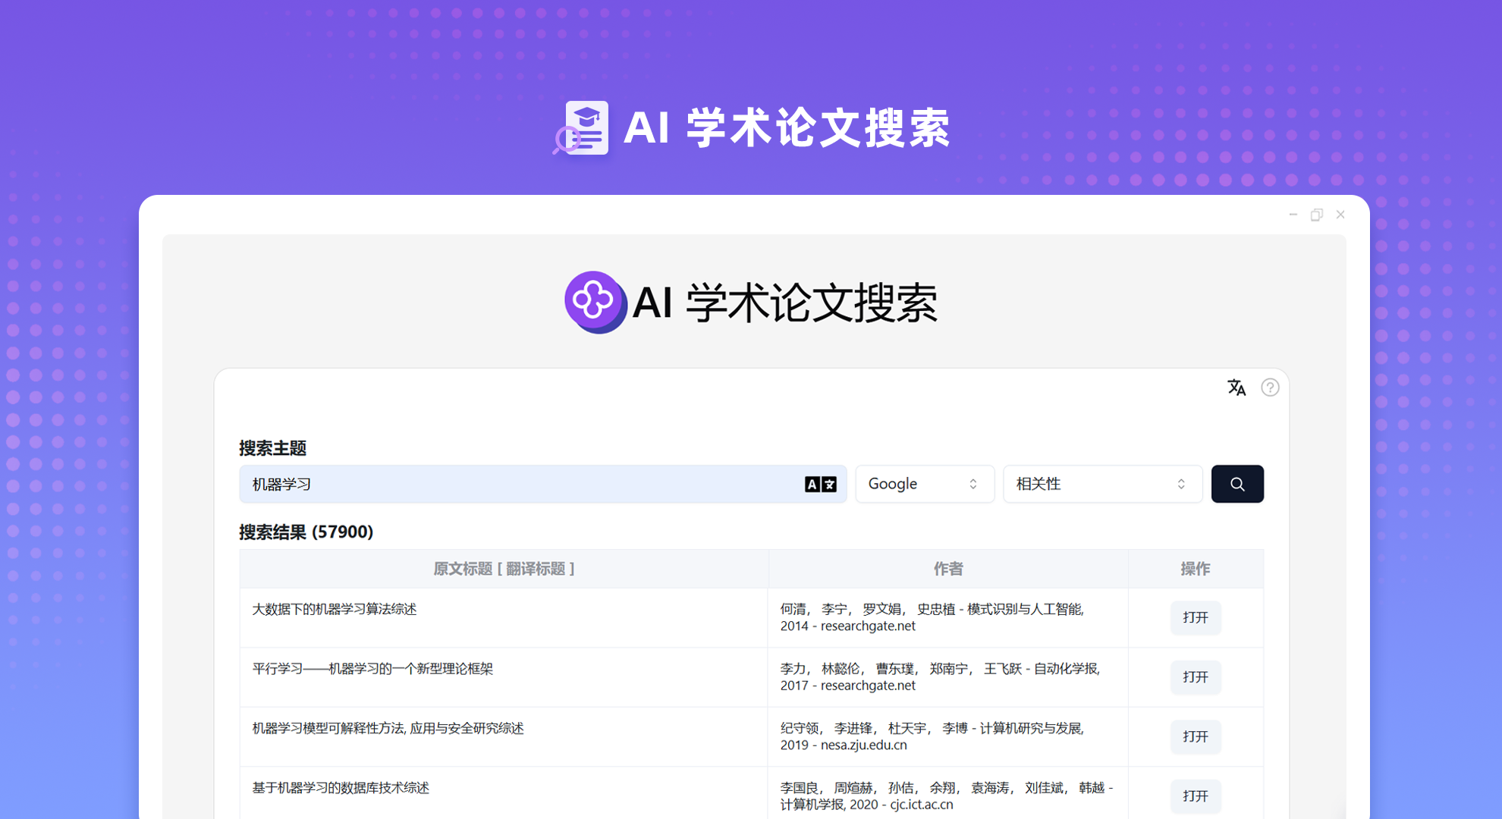Select title 基于机器学习的数据库技术综述

point(341,788)
